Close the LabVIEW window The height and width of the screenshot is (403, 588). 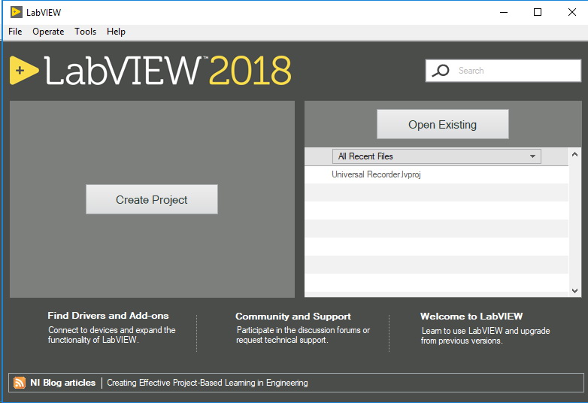coord(572,12)
